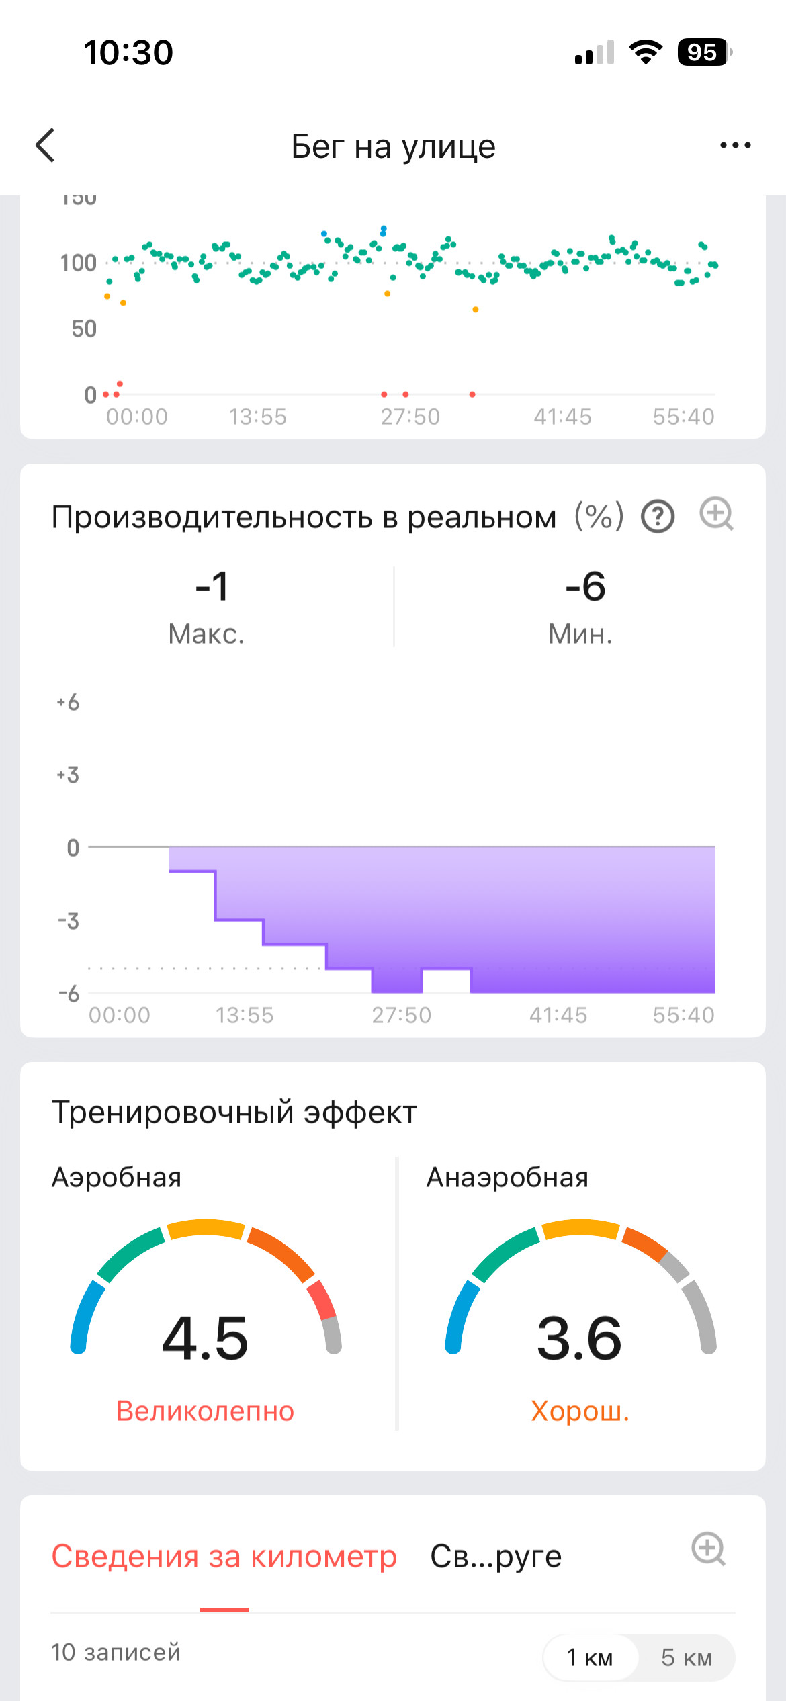Select the 1 км segment option
The image size is (786, 1701).
tap(590, 1657)
